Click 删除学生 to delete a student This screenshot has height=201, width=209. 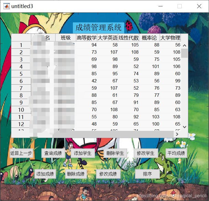(x=115, y=153)
